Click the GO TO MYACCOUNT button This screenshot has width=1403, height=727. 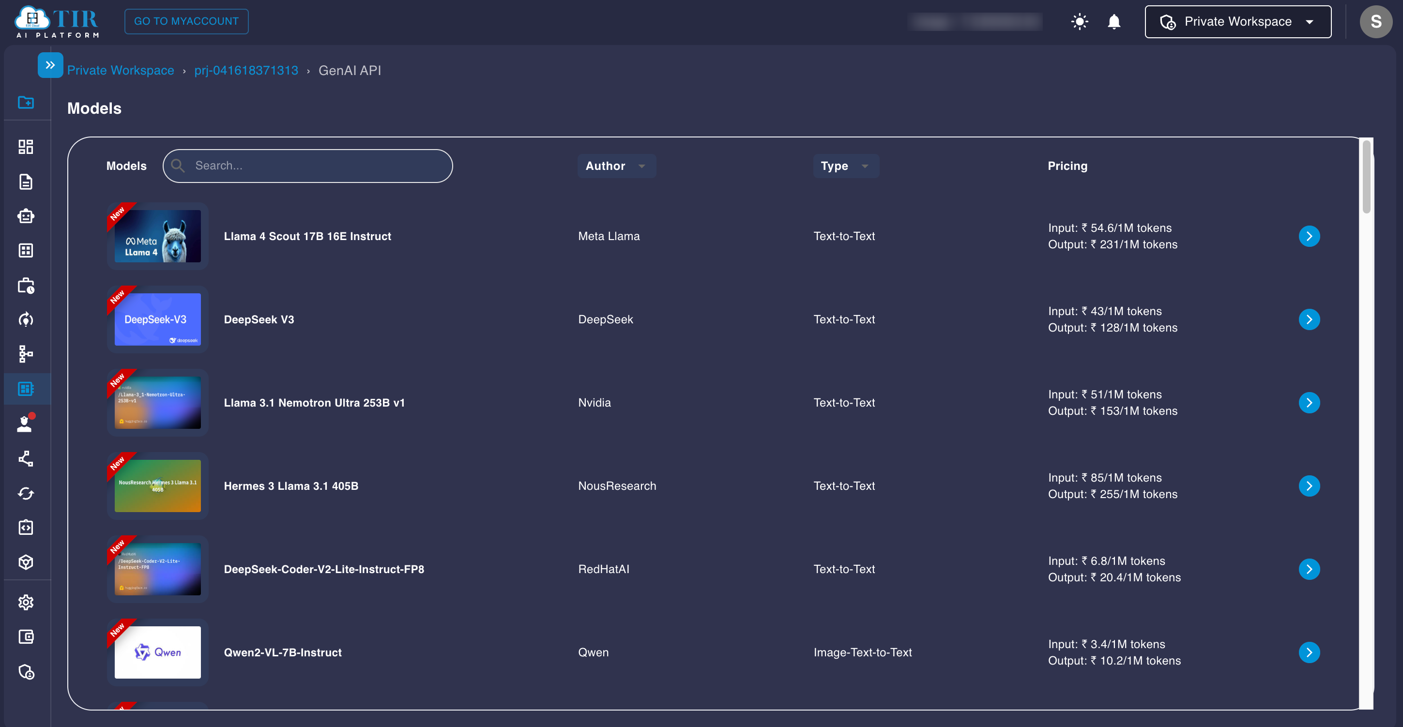(x=186, y=21)
